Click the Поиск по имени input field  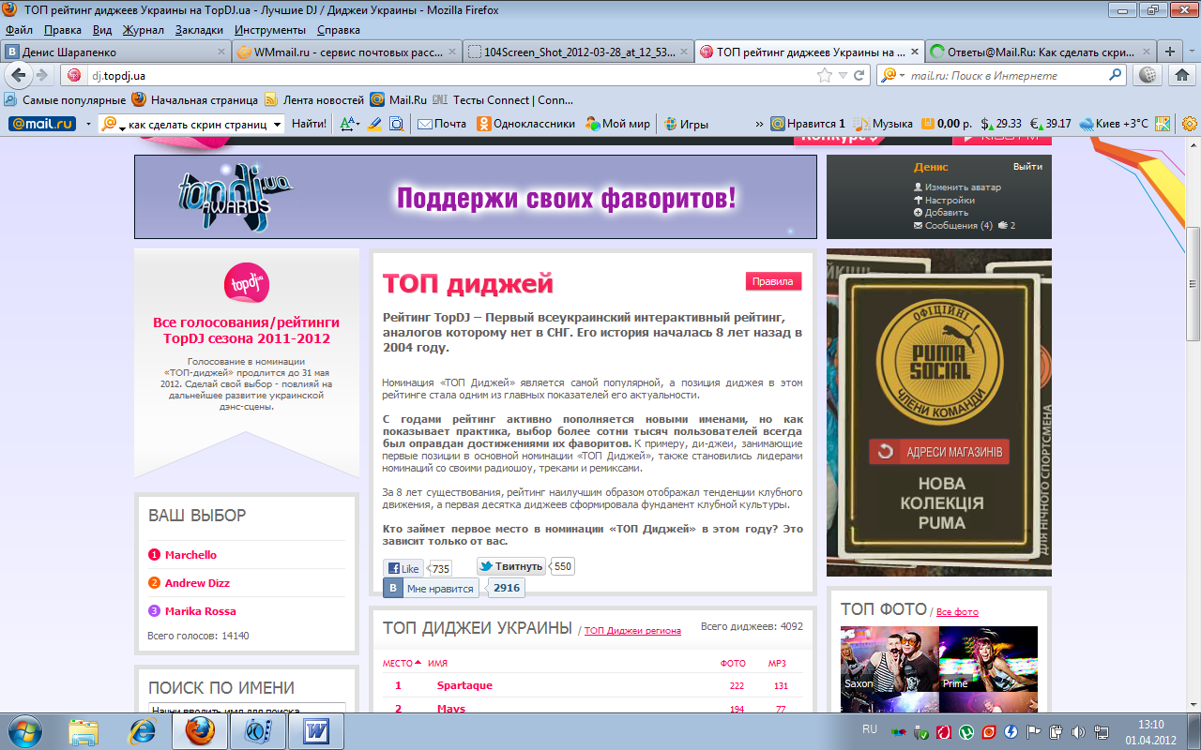(247, 709)
